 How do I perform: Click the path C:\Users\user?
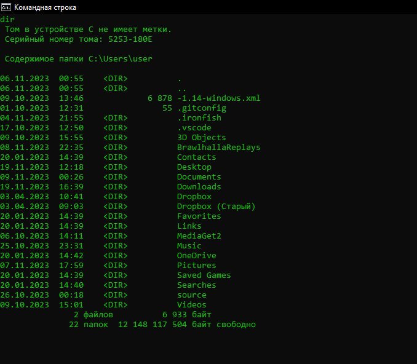(x=120, y=59)
